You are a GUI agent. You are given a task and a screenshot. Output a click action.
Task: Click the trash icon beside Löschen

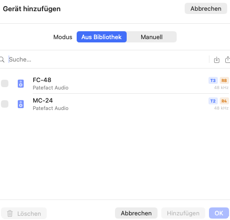pyautogui.click(x=10, y=213)
